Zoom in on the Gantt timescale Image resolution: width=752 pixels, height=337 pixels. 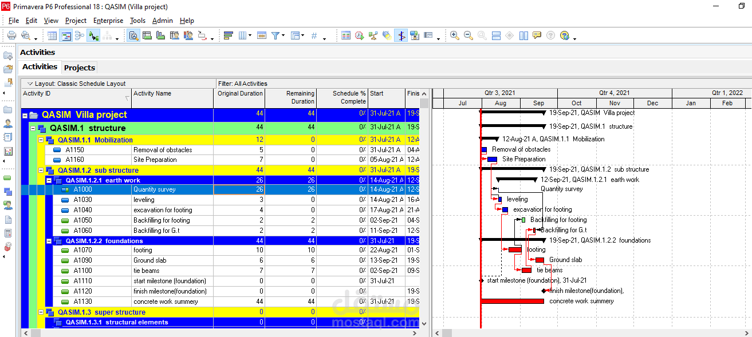click(x=455, y=35)
